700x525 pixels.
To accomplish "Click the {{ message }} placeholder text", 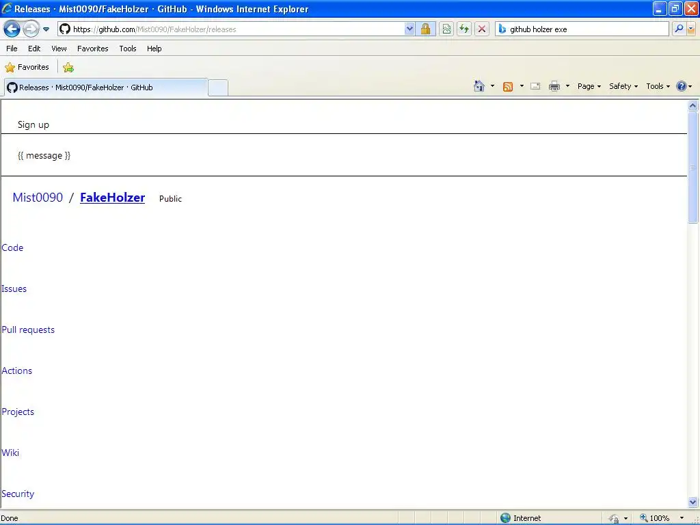I will click(44, 155).
